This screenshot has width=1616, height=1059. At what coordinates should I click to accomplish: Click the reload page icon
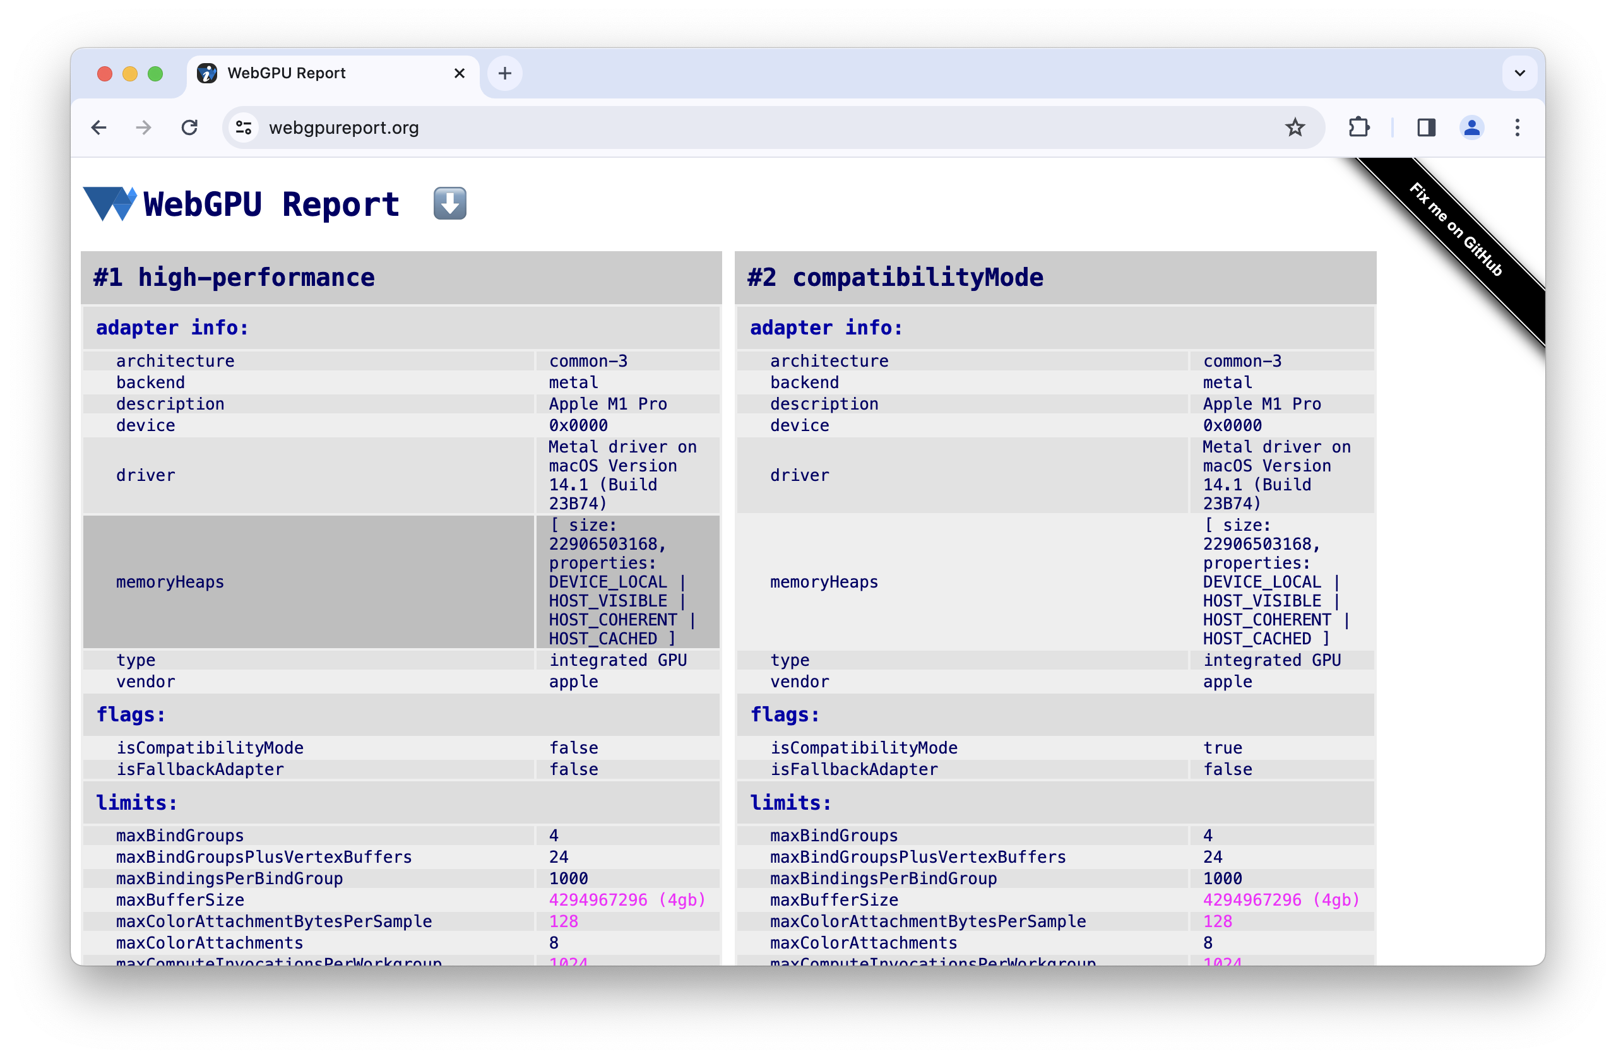(x=189, y=127)
